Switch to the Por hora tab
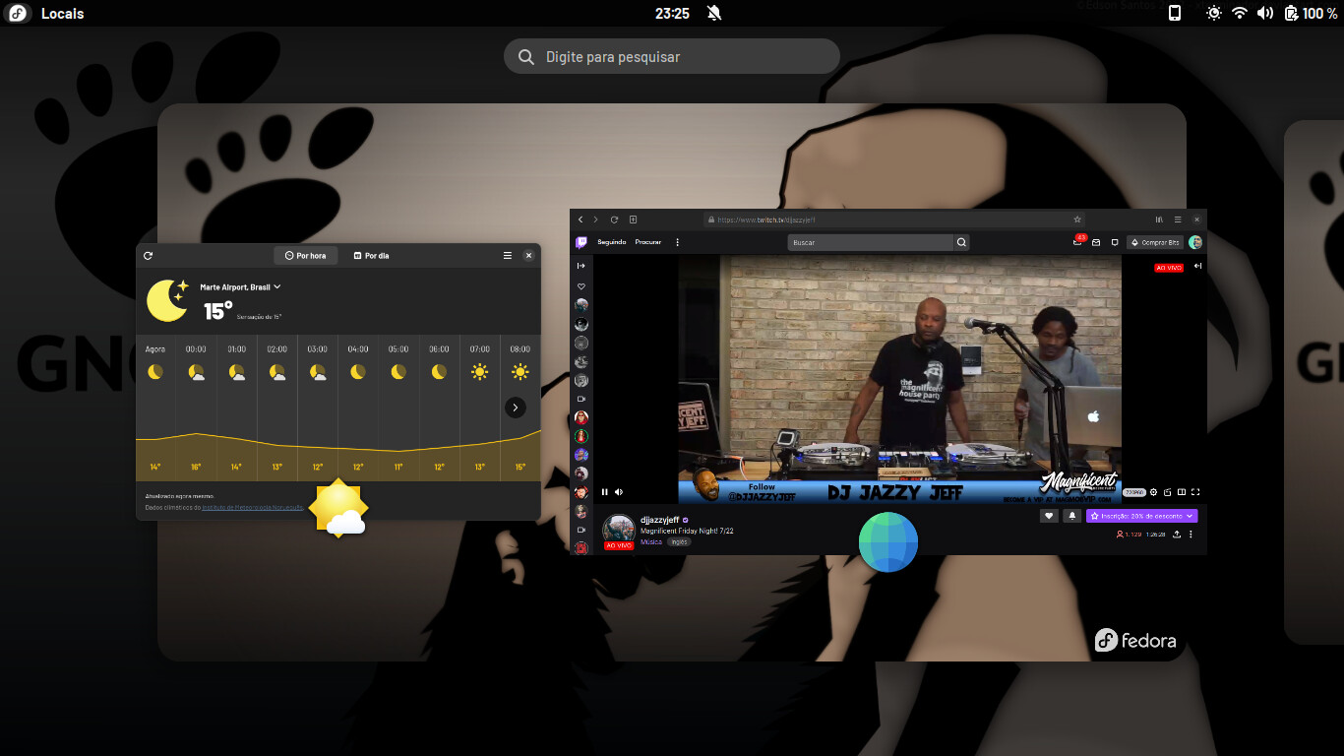Viewport: 1344px width, 756px height. pos(305,255)
